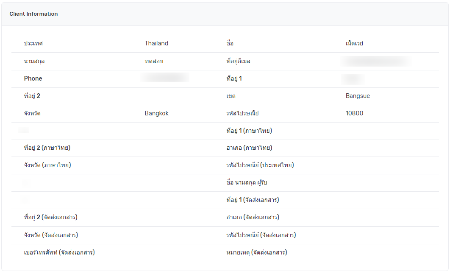Click the รหัสไปรษณีย์ (ประเทศไทย) label

click(260, 165)
